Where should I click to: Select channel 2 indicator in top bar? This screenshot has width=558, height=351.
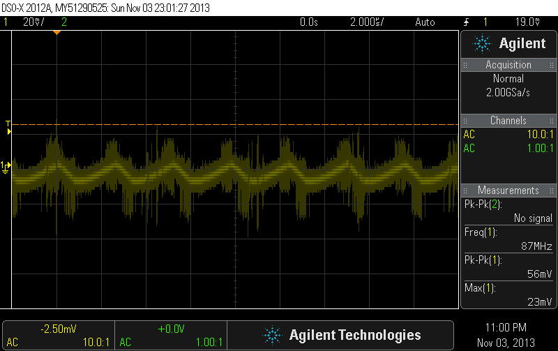64,22
